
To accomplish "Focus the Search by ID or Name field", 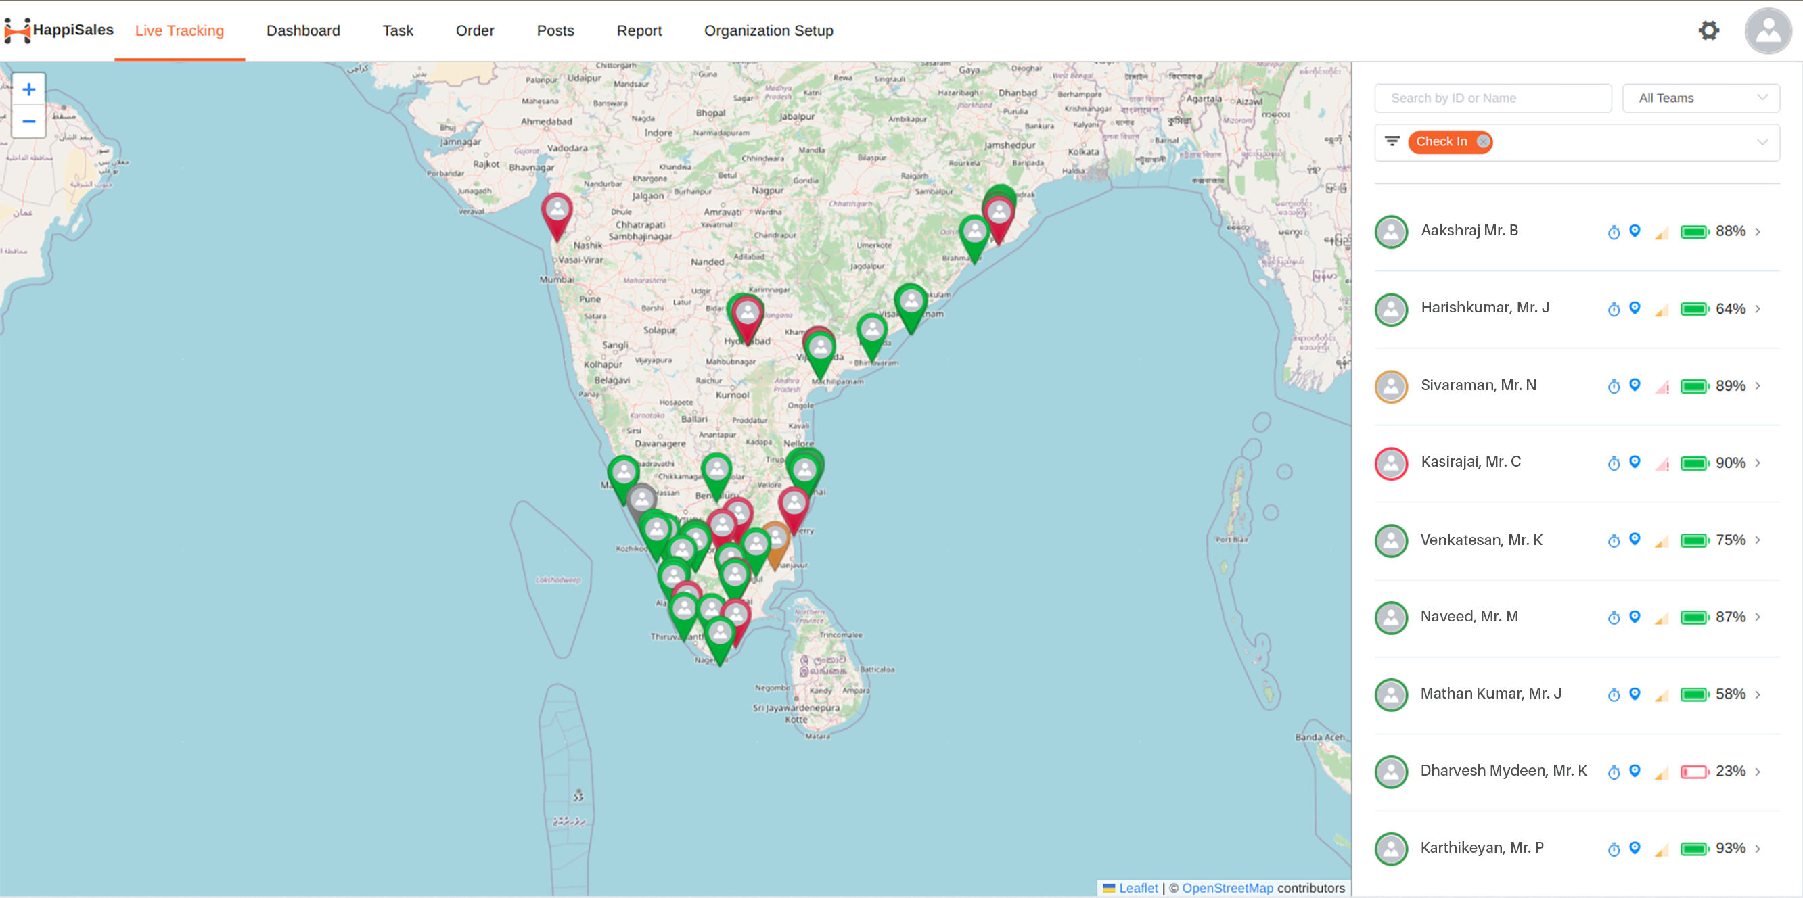I will [1493, 99].
